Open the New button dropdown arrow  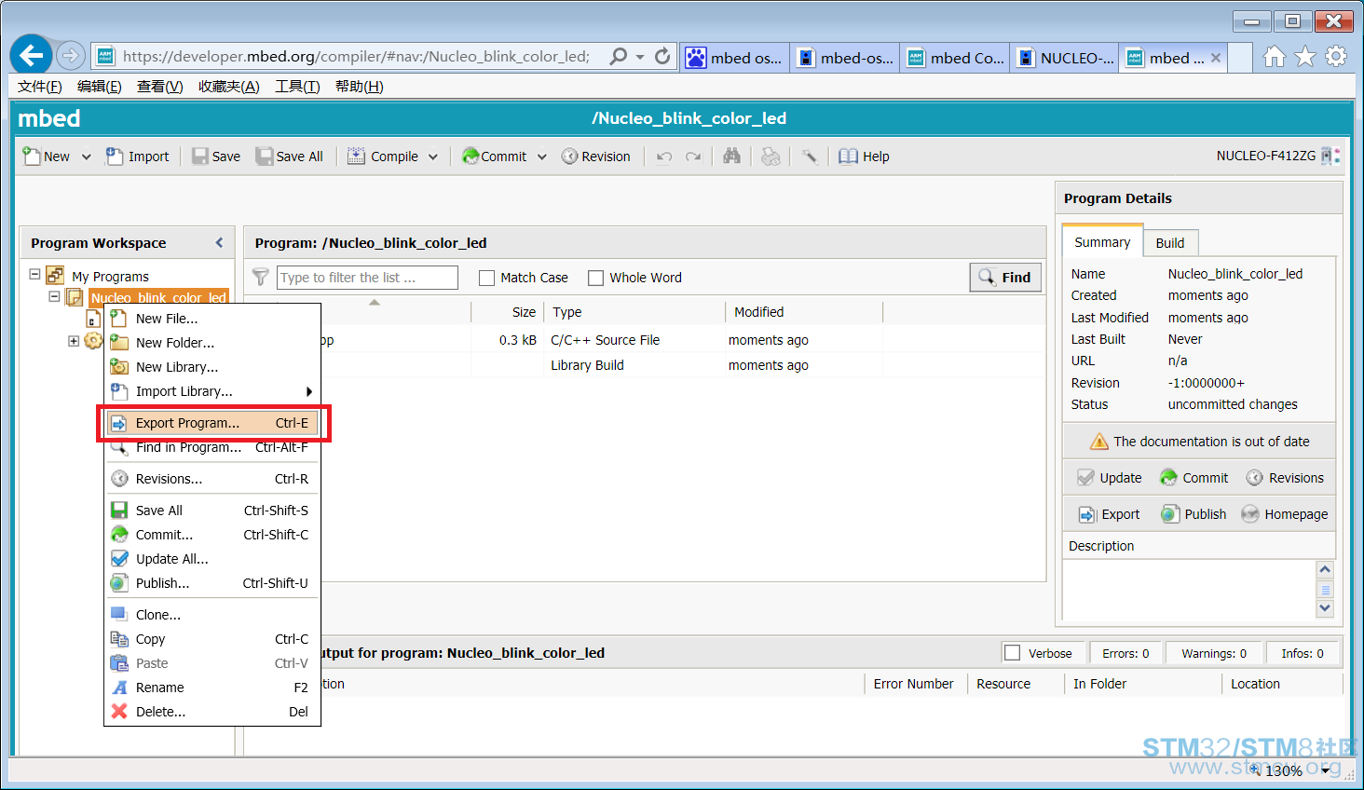point(87,157)
